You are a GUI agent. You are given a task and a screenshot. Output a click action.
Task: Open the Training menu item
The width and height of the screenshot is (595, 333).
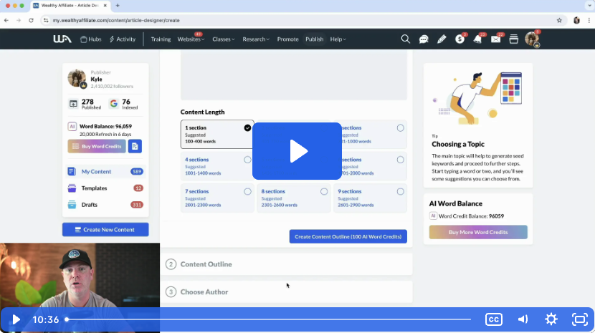pyautogui.click(x=161, y=39)
